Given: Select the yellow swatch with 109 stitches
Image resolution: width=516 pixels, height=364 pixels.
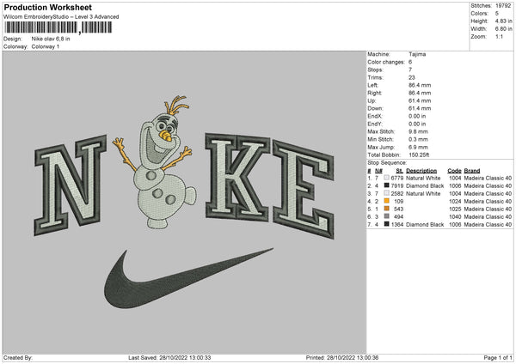Looking at the screenshot, I should tap(387, 201).
